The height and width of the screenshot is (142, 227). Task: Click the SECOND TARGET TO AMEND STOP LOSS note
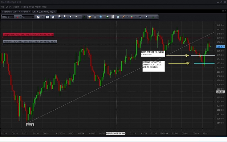(154, 66)
